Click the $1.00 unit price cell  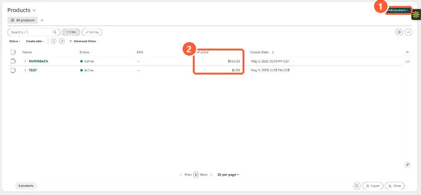(236, 70)
